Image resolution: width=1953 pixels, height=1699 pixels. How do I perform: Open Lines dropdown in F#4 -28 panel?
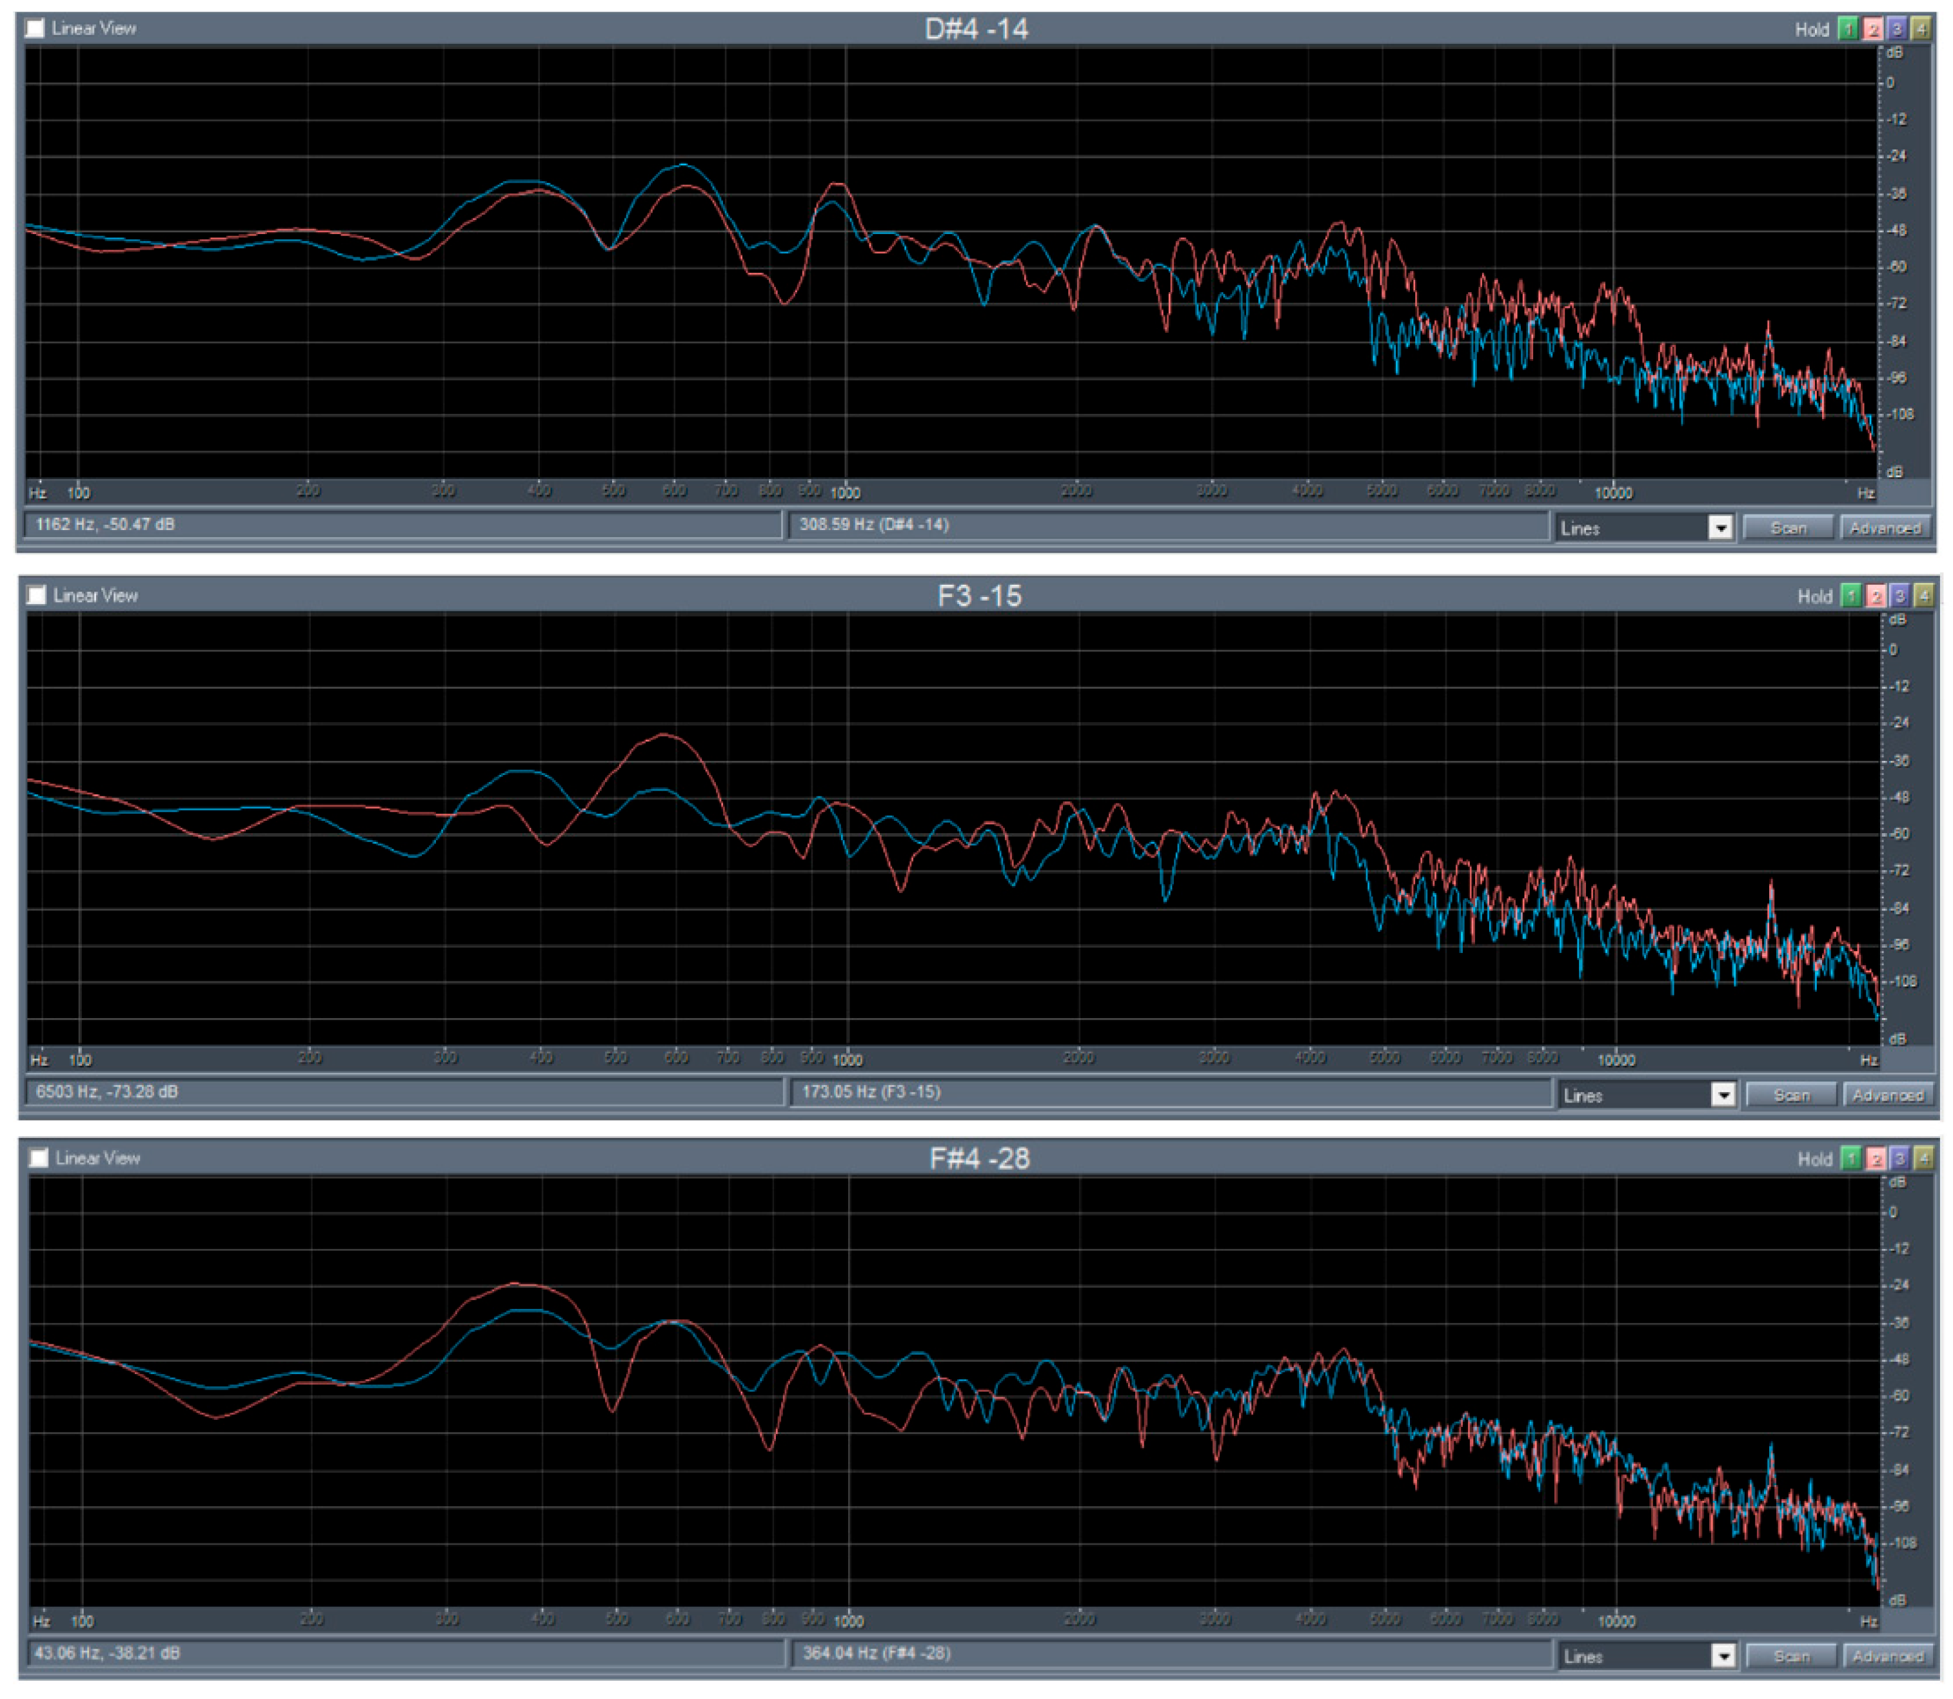click(x=1723, y=1656)
